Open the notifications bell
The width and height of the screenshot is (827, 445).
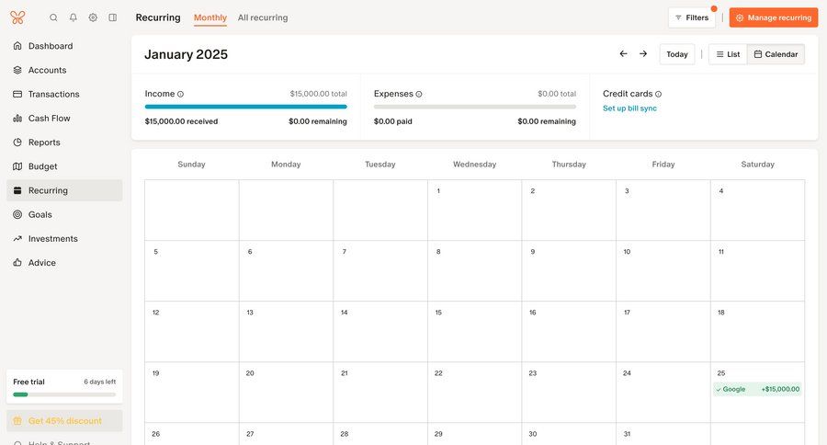pos(74,17)
